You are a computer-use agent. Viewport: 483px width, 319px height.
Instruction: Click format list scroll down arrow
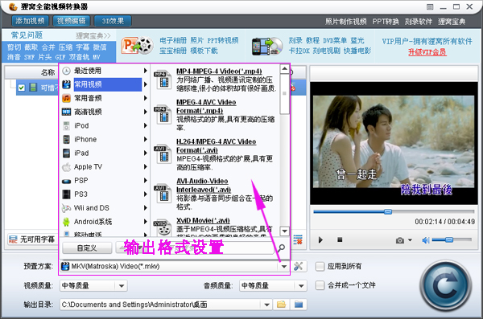coord(285,231)
